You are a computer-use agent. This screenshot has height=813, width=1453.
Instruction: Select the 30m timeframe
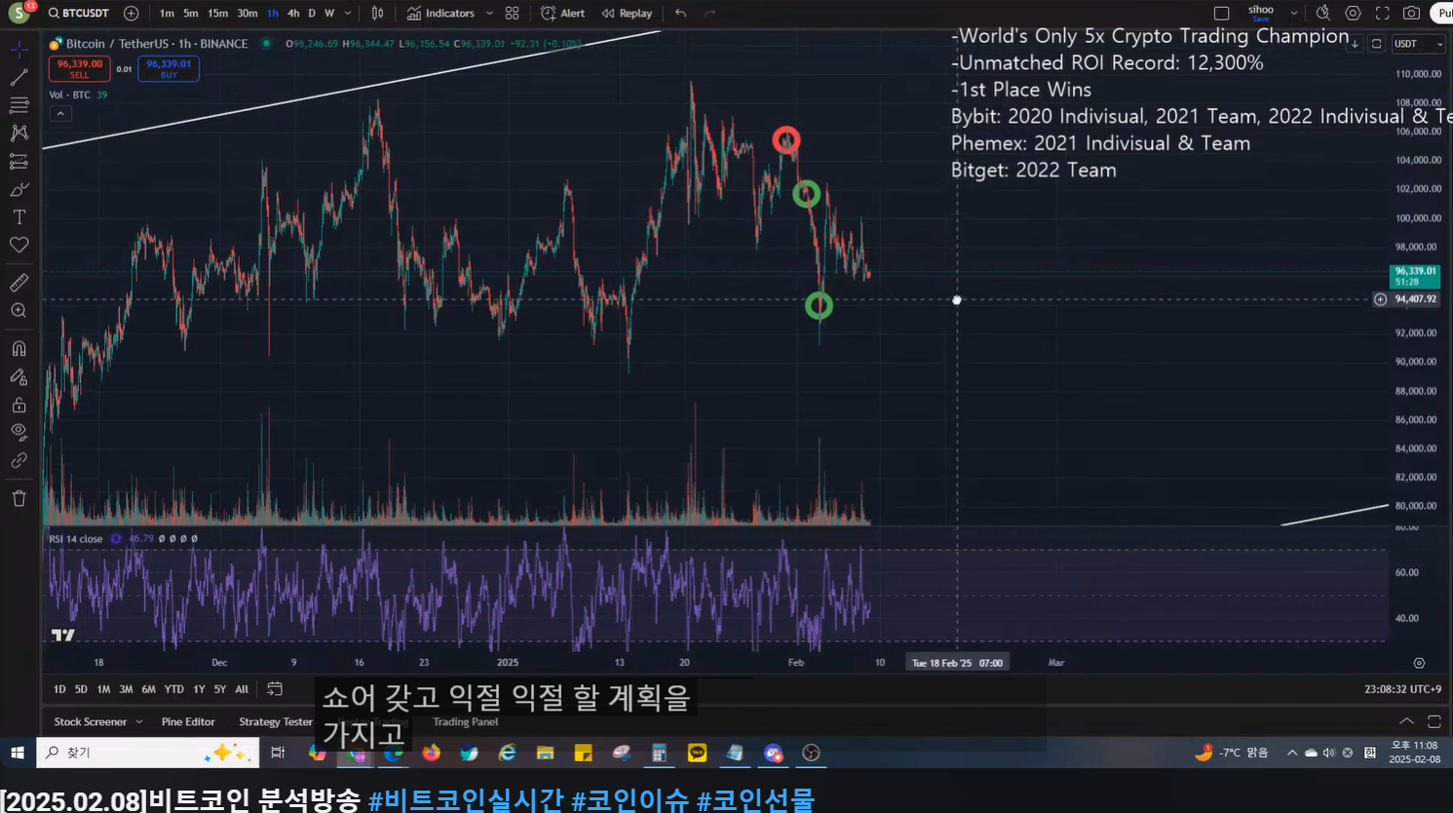(248, 14)
